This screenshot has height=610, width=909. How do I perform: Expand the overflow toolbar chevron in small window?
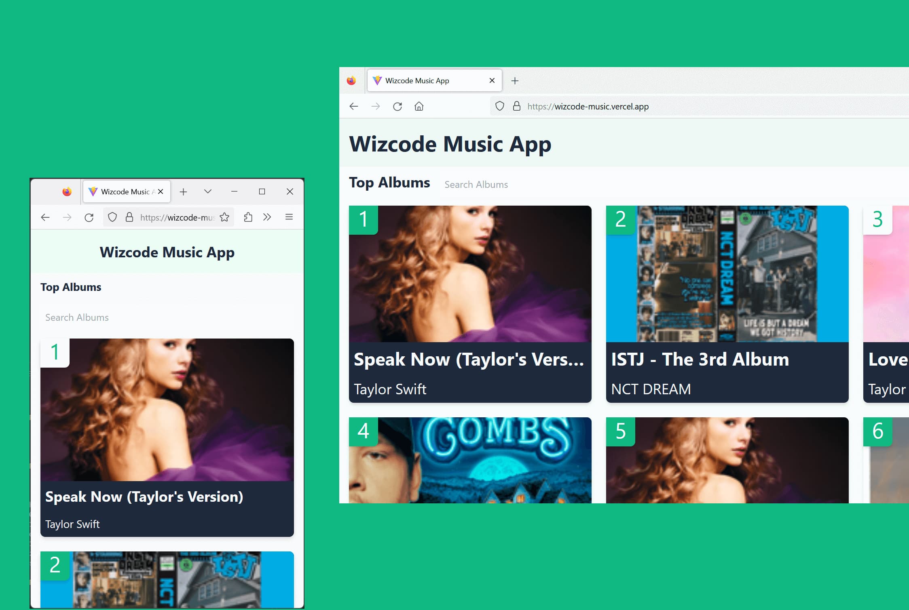pos(267,217)
